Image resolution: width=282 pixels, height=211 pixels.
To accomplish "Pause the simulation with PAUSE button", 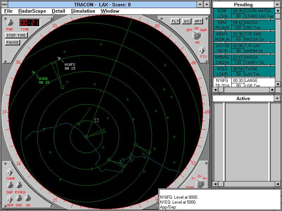I will point(12,43).
